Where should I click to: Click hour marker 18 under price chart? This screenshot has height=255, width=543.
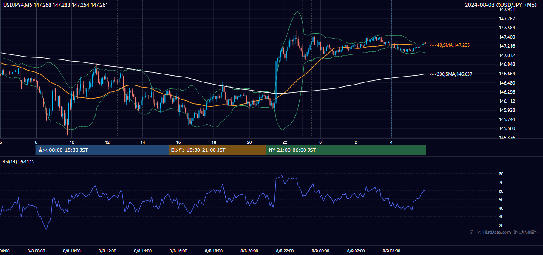pyautogui.click(x=214, y=142)
